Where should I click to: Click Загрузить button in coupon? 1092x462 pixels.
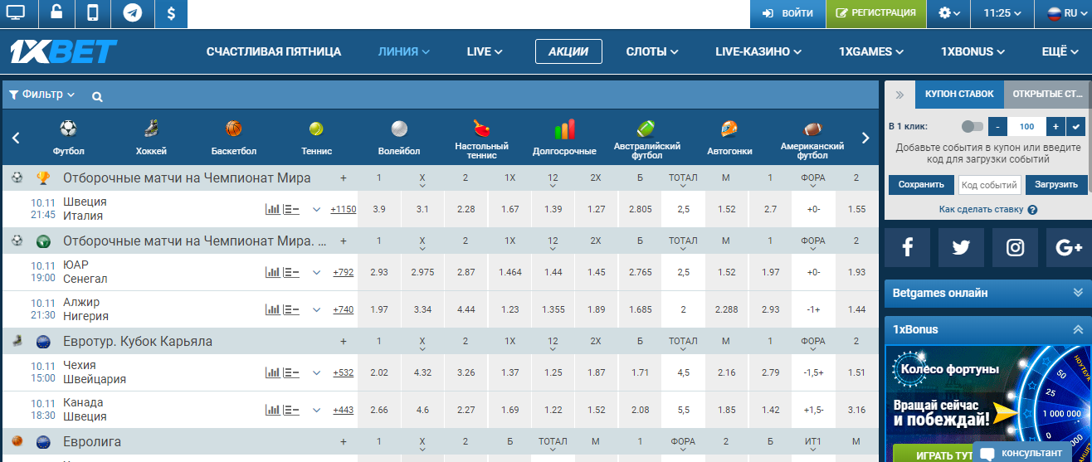[1056, 185]
